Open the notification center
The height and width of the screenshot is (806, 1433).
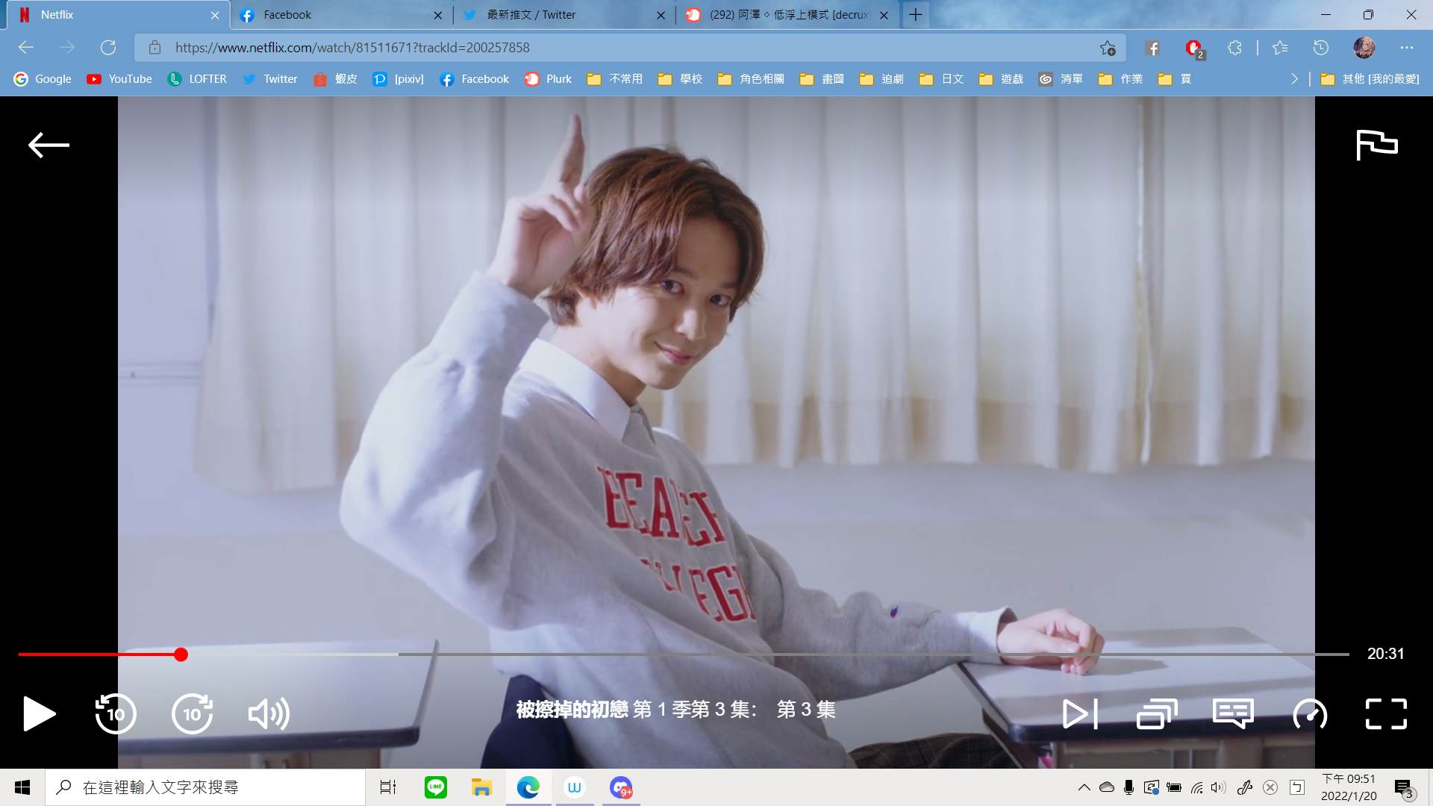[1404, 788]
